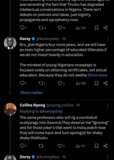This screenshot has width=114, height=160.
Task: Expand Darey's tweet with Show more
Action: point(97,75)
